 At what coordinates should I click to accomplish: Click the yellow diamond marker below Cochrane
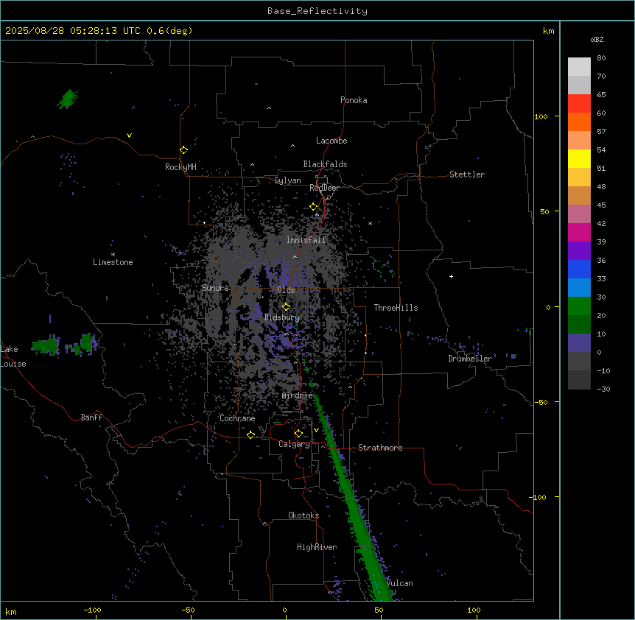[250, 434]
